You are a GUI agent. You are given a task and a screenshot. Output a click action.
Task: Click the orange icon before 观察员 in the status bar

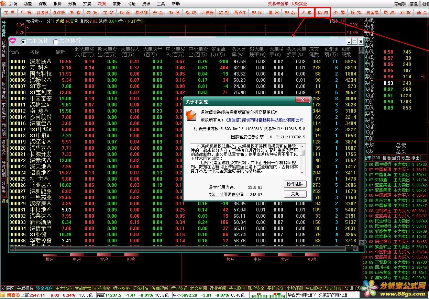click(3, 295)
